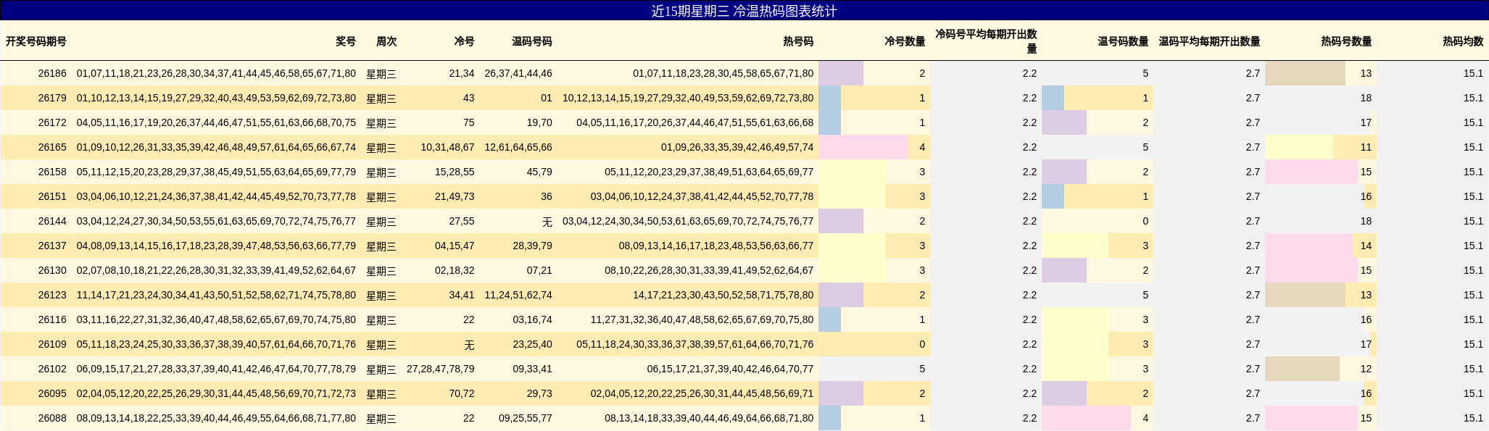1489x431 pixels.
Task: Select period number 26130
Action: (52, 270)
